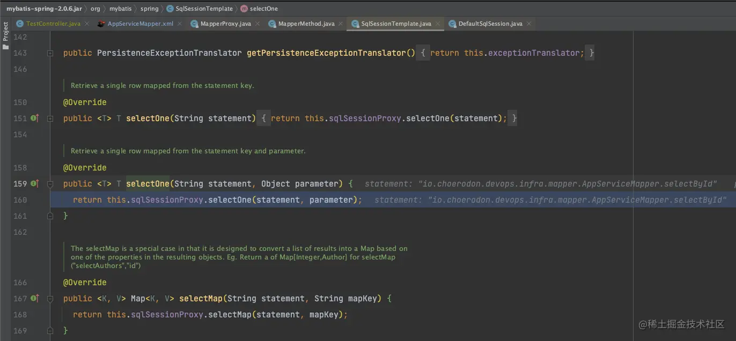This screenshot has height=341, width=736.
Task: Click org breadcrumb segment
Action: pos(95,9)
